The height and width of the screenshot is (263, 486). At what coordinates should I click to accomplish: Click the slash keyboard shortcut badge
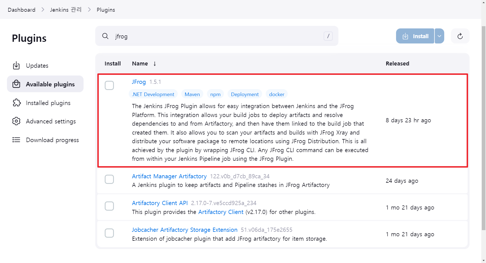328,36
